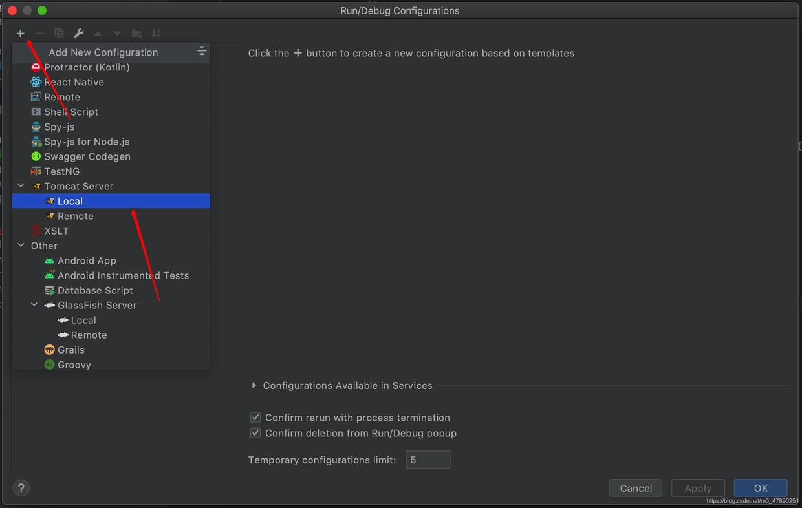802x508 pixels.
Task: Click the Sort Configurations icon
Action: [x=156, y=33]
